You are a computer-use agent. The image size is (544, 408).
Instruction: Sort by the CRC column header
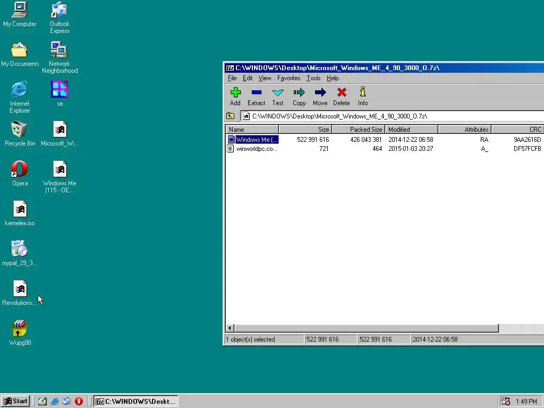tap(517, 130)
